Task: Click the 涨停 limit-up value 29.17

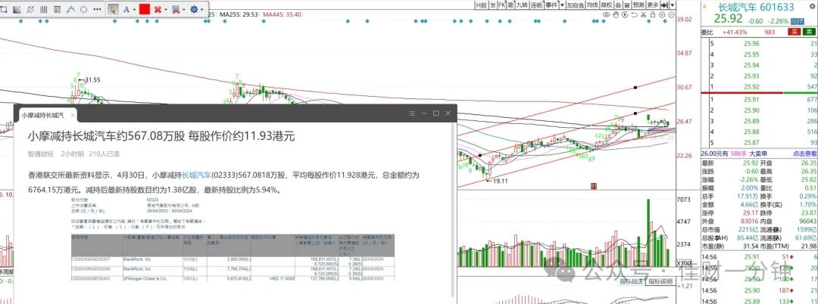Action: coord(752,213)
